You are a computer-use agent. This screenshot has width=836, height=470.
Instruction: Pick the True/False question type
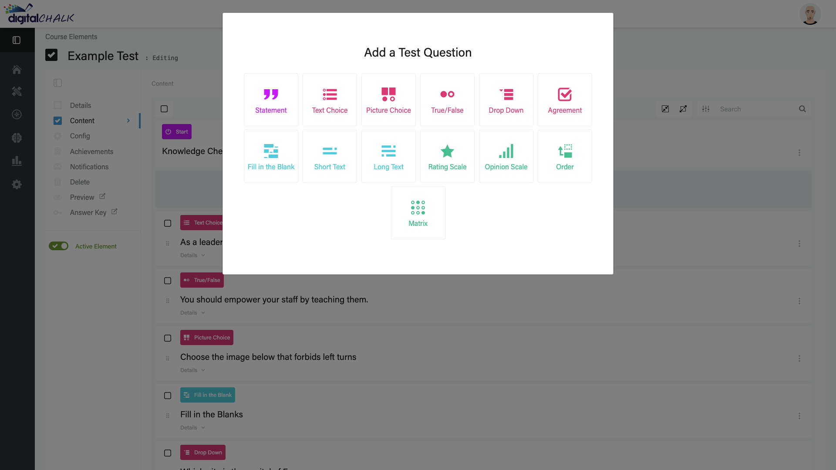[447, 99]
